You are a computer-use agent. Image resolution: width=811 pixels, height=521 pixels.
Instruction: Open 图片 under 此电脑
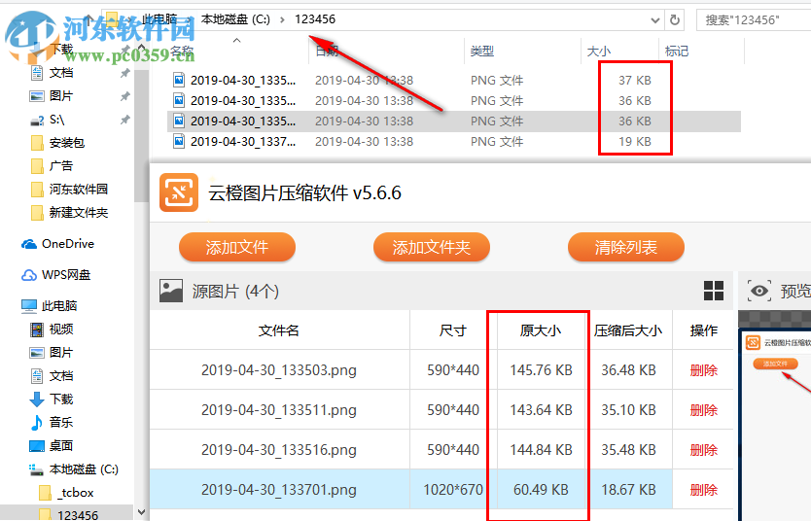click(61, 353)
